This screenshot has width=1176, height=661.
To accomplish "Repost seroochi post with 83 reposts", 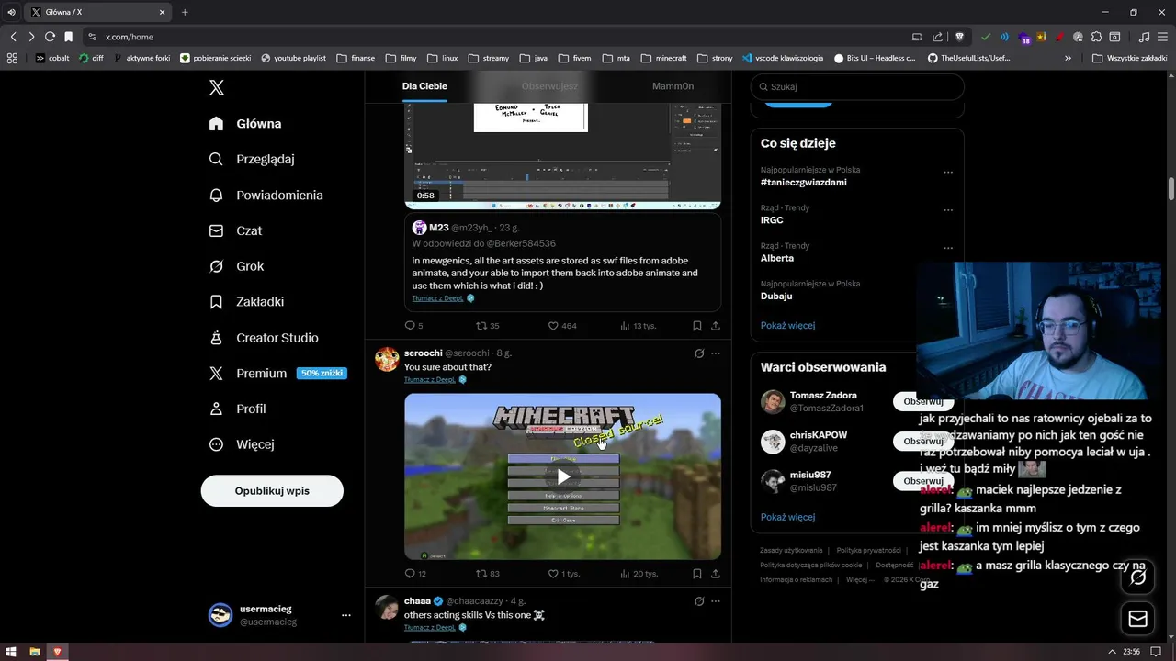I will (x=487, y=574).
